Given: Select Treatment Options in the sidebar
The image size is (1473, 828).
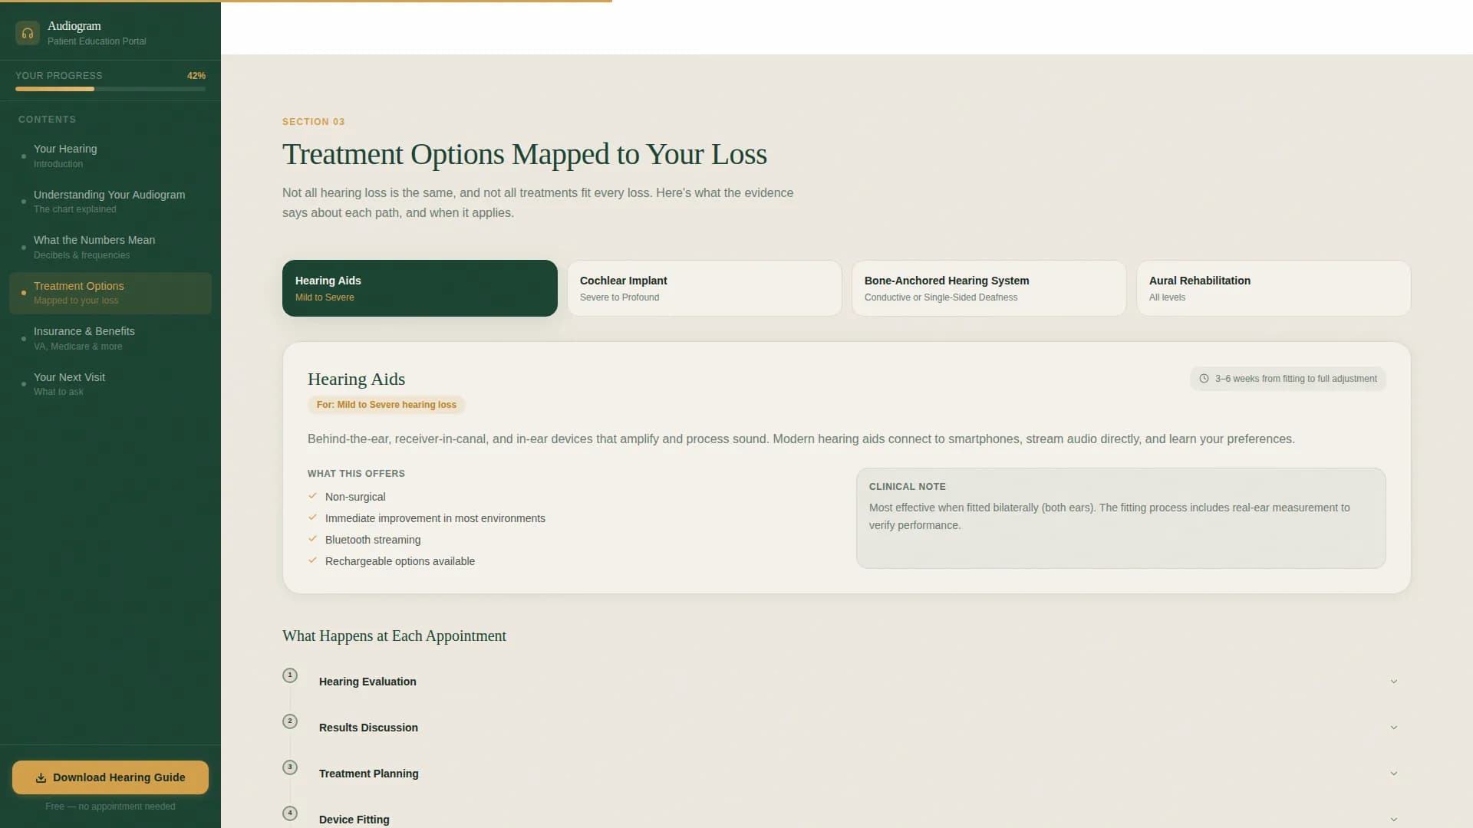Looking at the screenshot, I should coord(110,293).
